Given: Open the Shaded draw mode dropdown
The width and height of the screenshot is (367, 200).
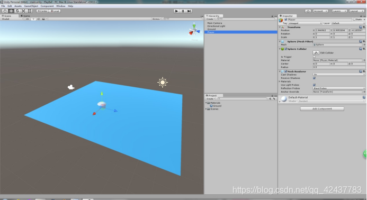Looking at the screenshot, I should (x=12, y=19).
